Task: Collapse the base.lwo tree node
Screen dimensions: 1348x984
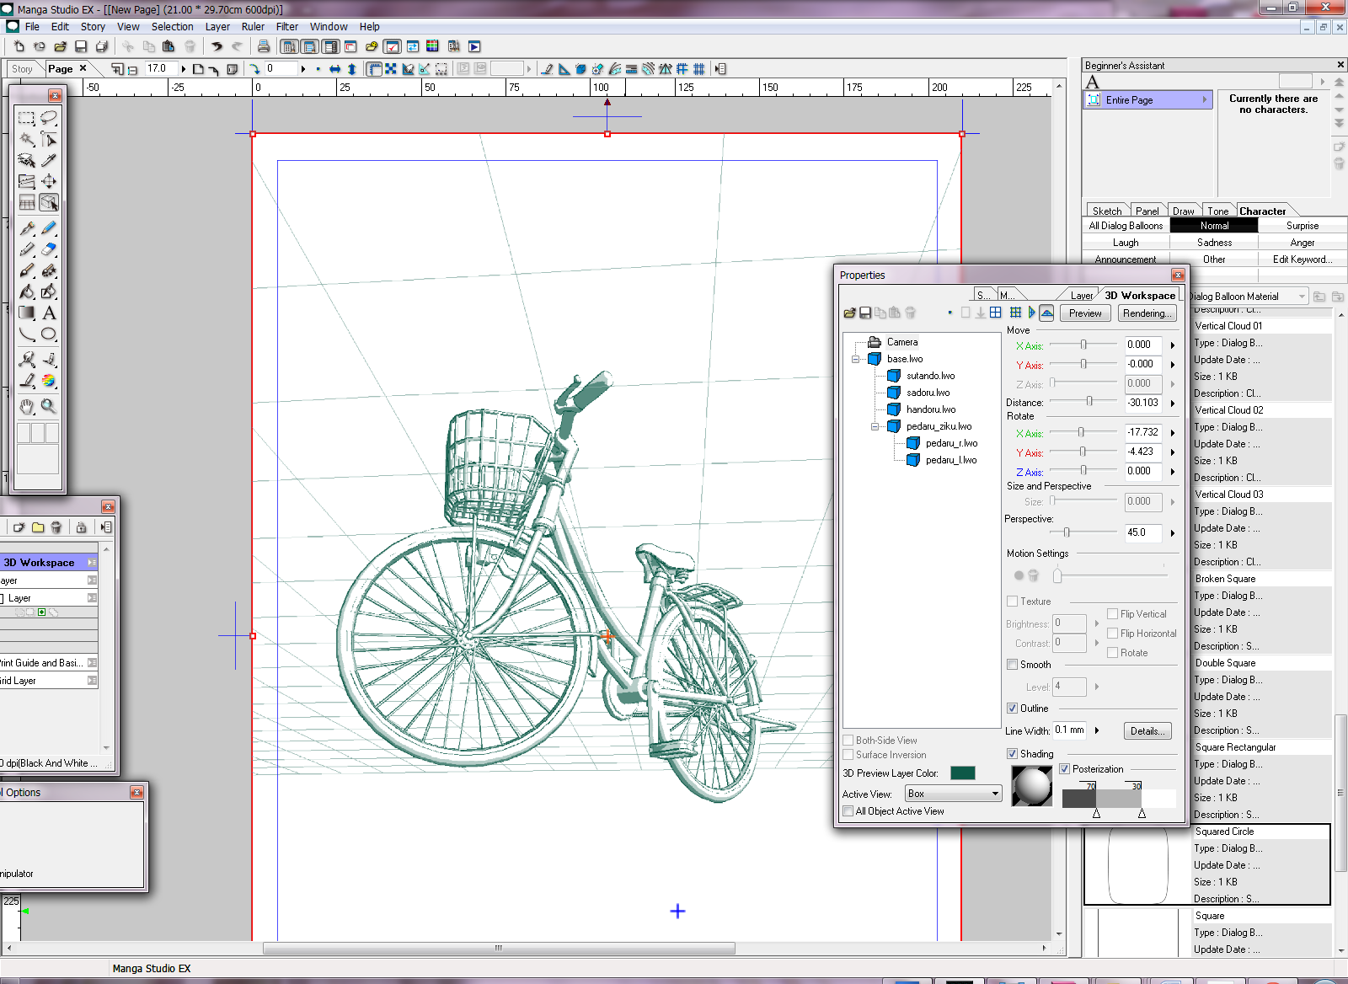Action: (x=855, y=359)
